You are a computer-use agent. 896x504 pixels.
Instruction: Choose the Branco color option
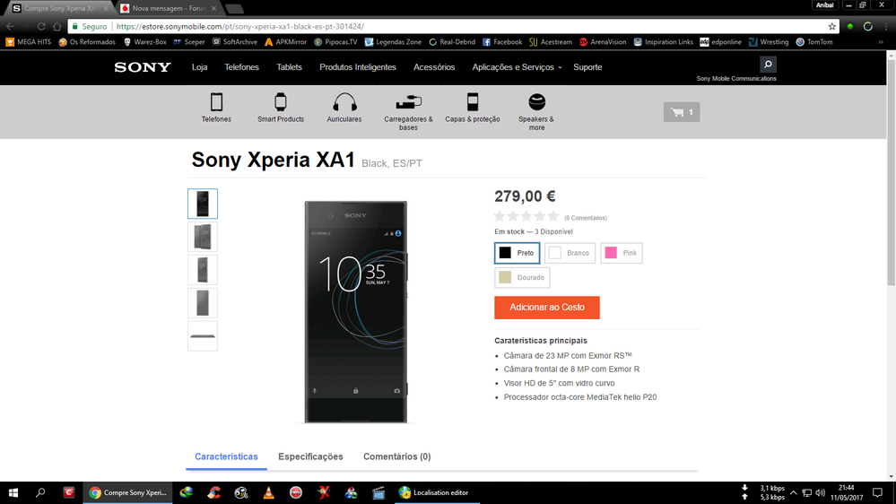click(x=570, y=253)
